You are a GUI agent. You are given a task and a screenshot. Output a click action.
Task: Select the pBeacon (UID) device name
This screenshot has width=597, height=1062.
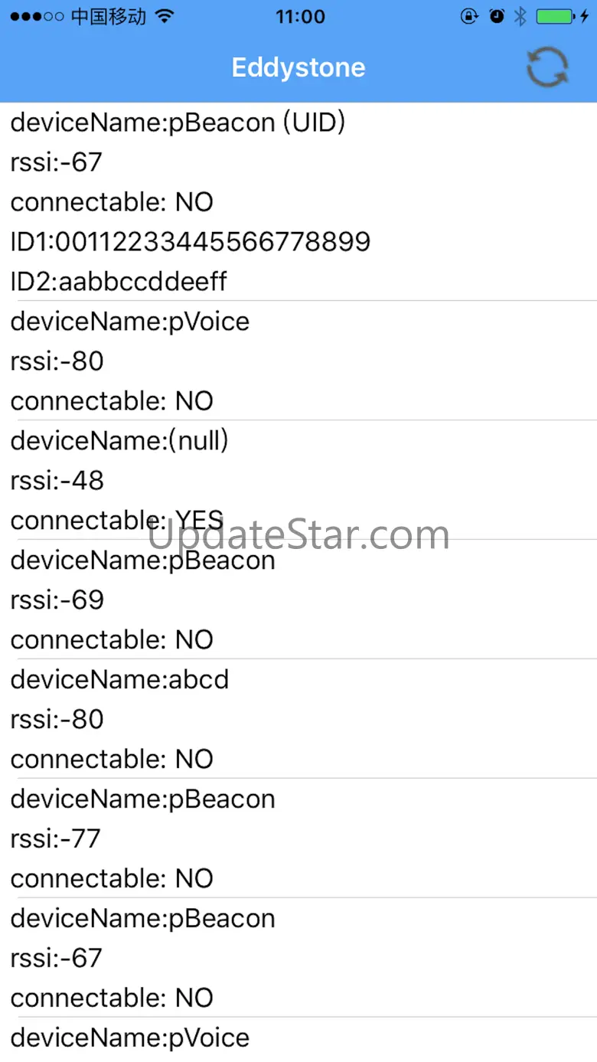178,123
